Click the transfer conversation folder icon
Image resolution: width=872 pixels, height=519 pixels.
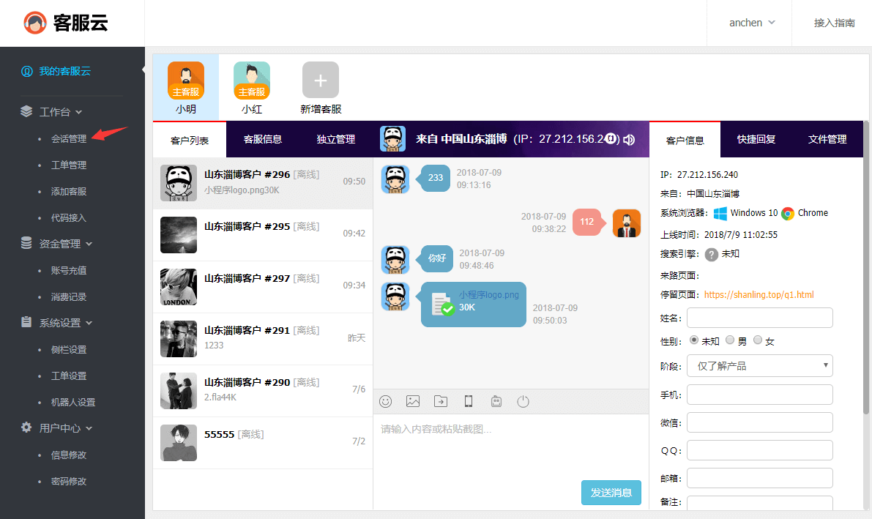tap(441, 401)
